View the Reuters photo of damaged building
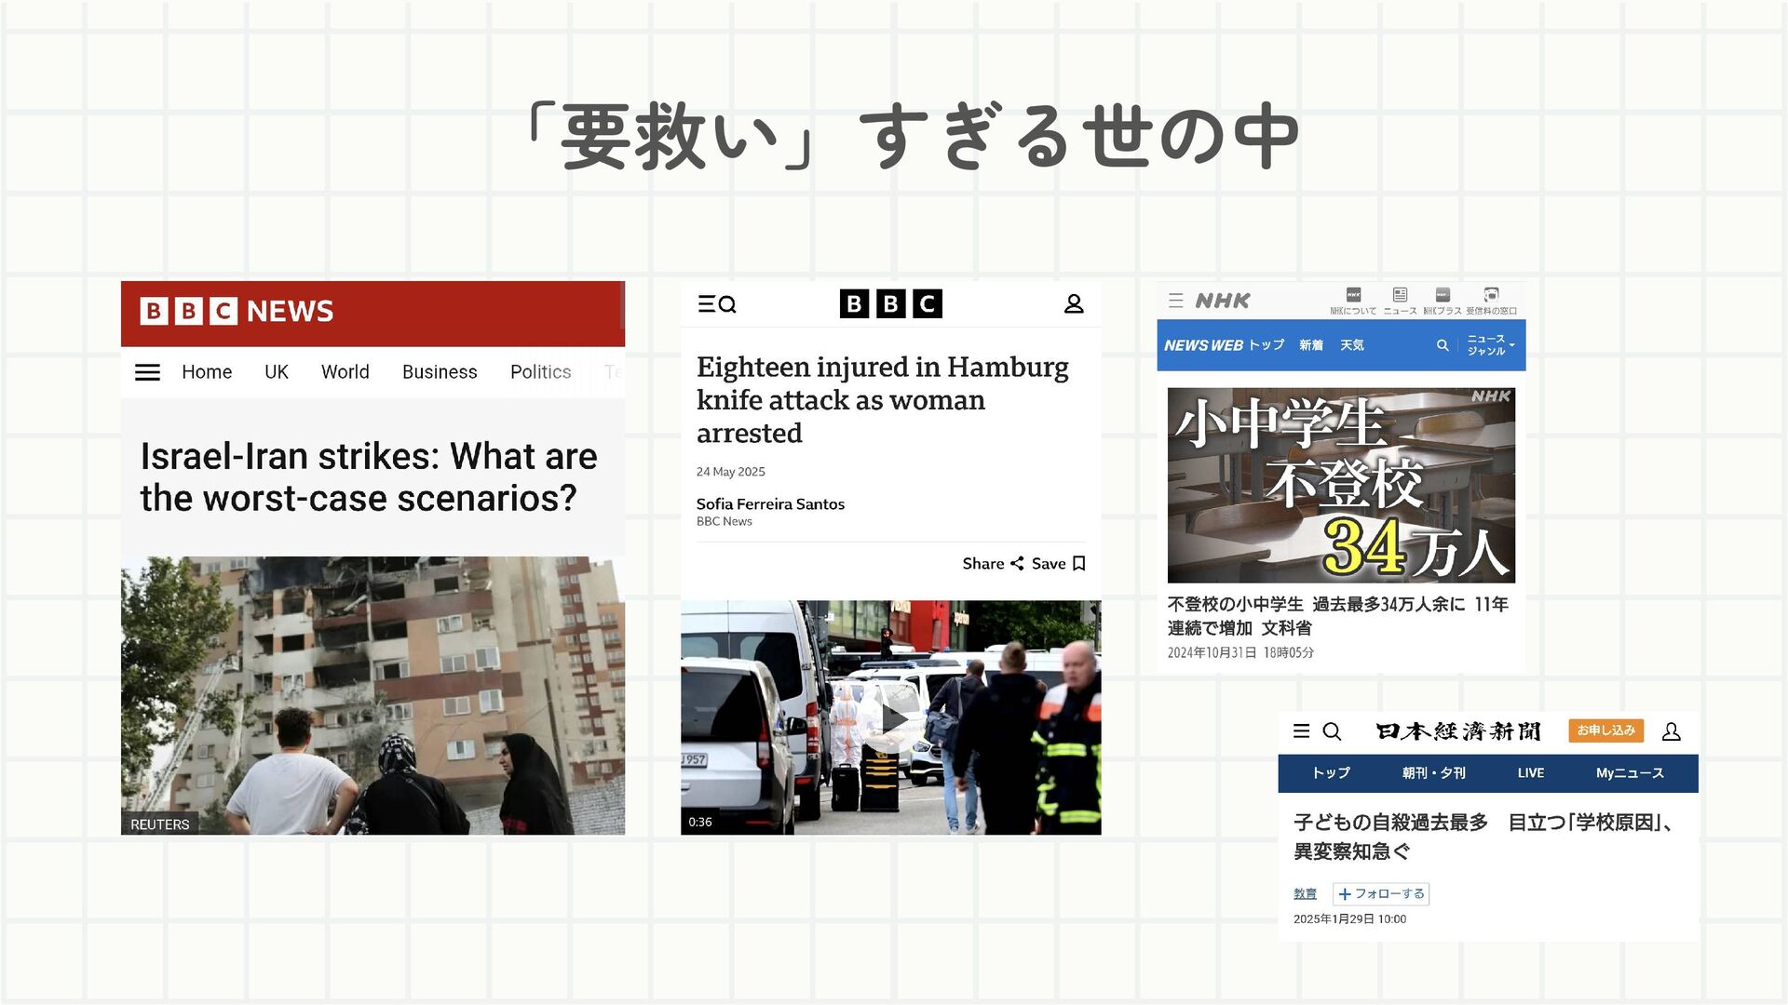This screenshot has width=1788, height=1005. click(x=372, y=695)
